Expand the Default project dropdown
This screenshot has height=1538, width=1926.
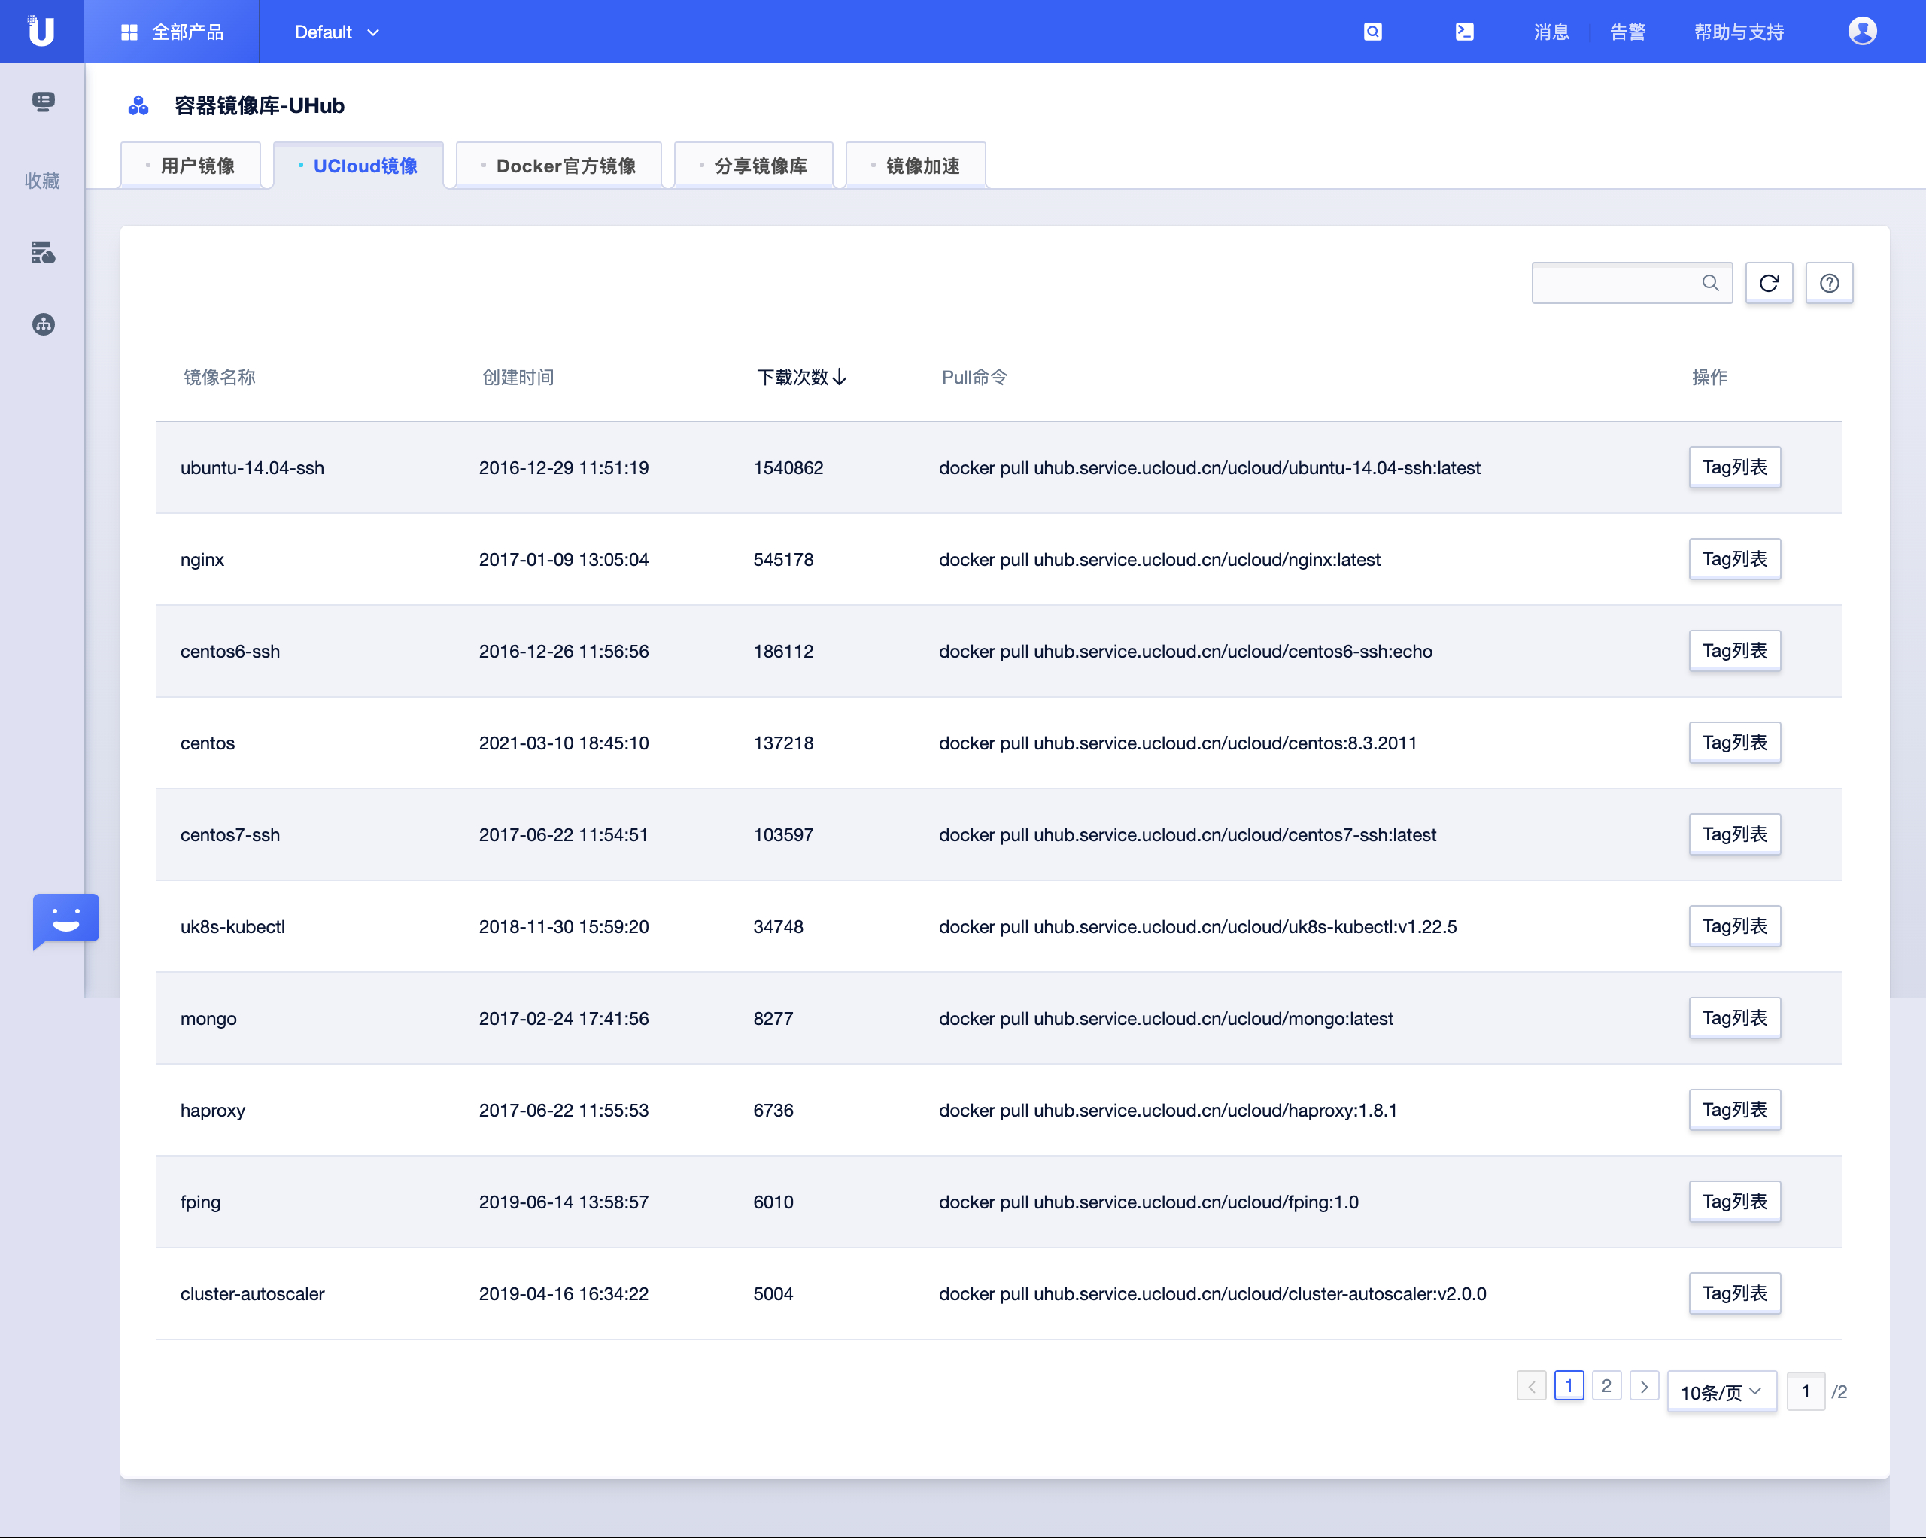(337, 32)
